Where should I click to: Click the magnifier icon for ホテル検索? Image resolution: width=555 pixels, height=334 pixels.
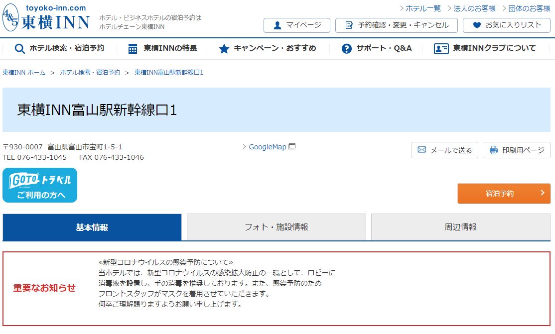click(19, 48)
